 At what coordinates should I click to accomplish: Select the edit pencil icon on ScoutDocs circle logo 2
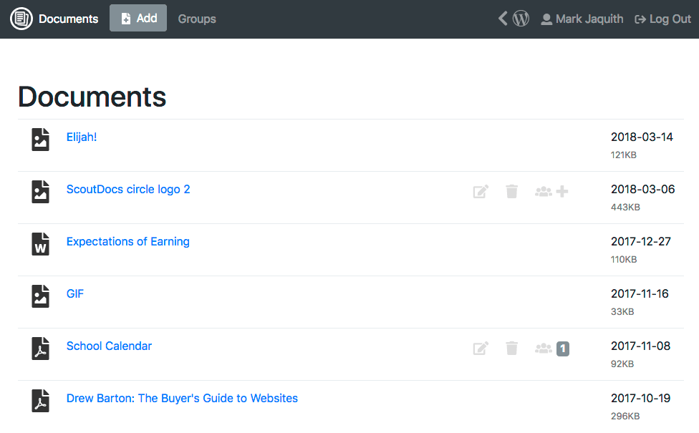[x=481, y=191]
